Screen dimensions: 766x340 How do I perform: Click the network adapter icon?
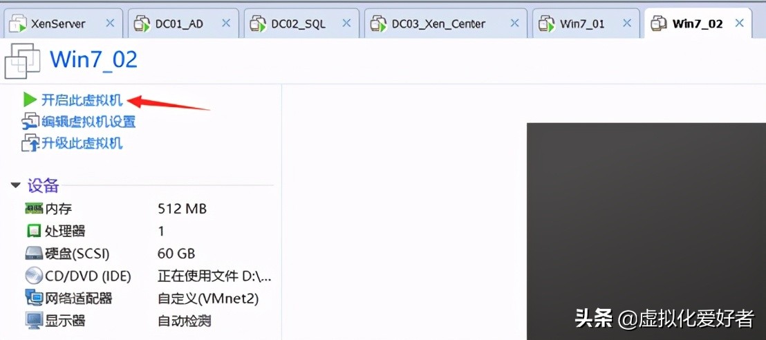tap(34, 297)
